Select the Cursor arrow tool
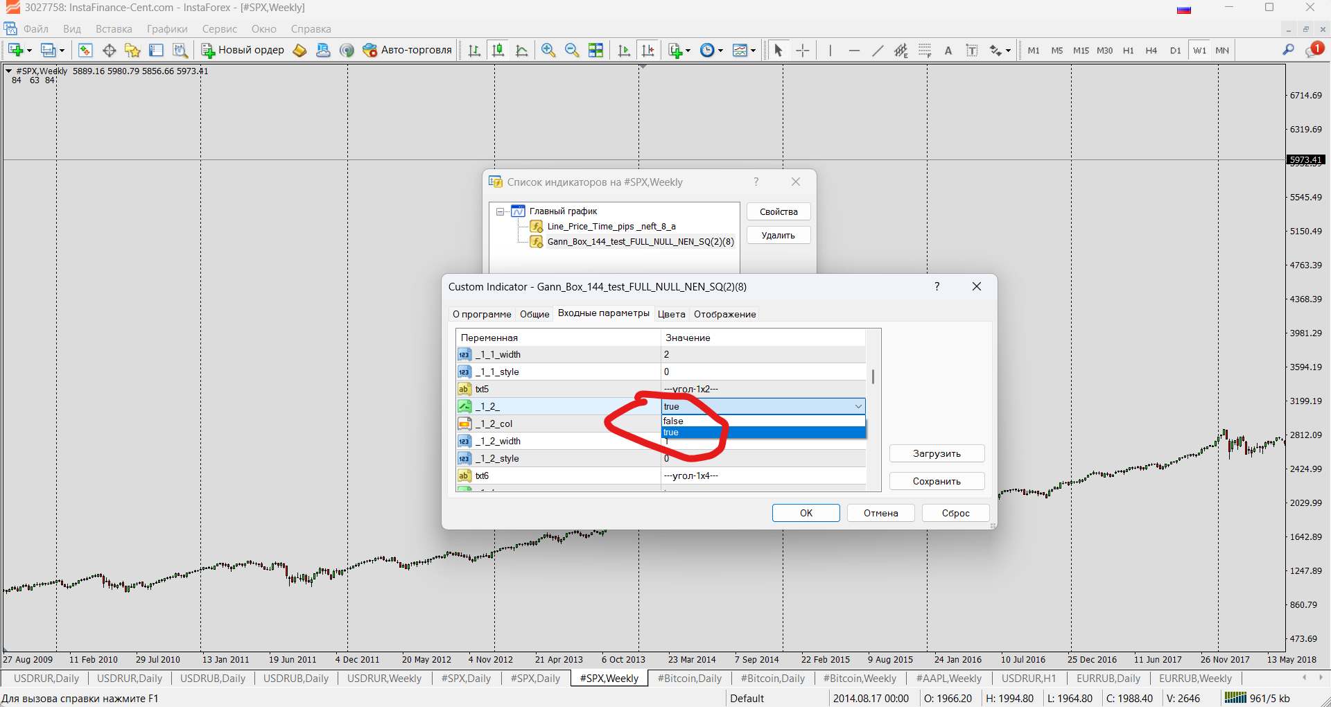The height and width of the screenshot is (707, 1331). (x=778, y=50)
